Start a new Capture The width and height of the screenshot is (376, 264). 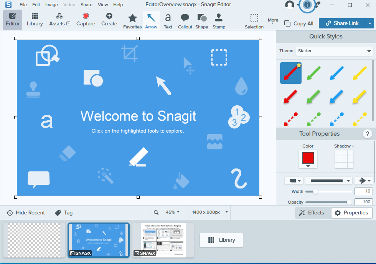pyautogui.click(x=86, y=20)
